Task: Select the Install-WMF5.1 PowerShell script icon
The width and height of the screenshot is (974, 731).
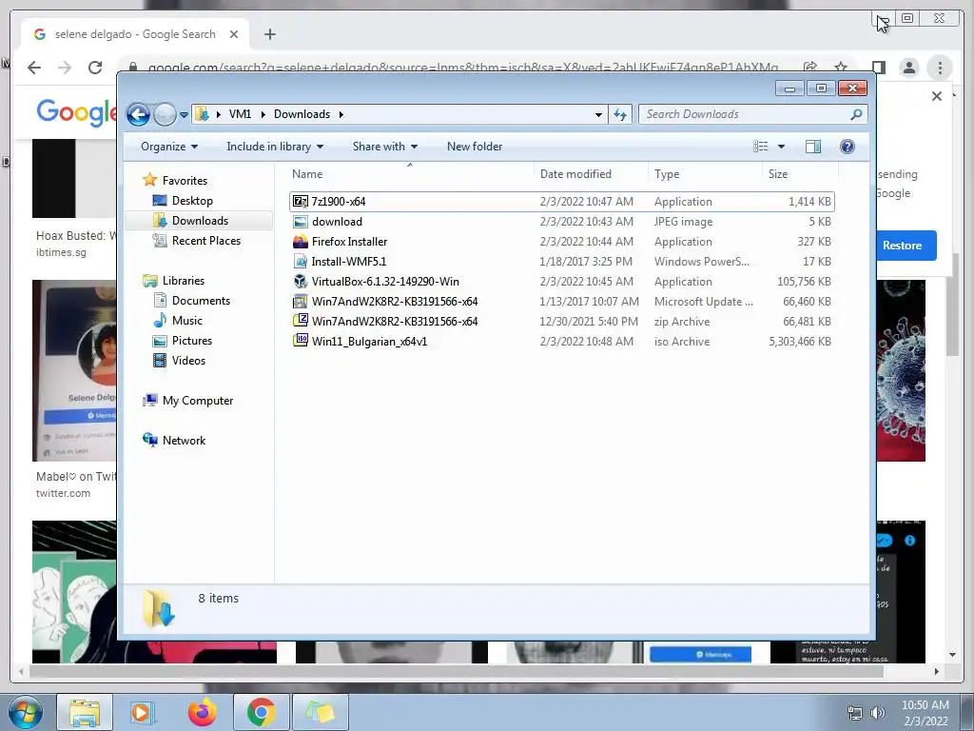Action: [301, 262]
